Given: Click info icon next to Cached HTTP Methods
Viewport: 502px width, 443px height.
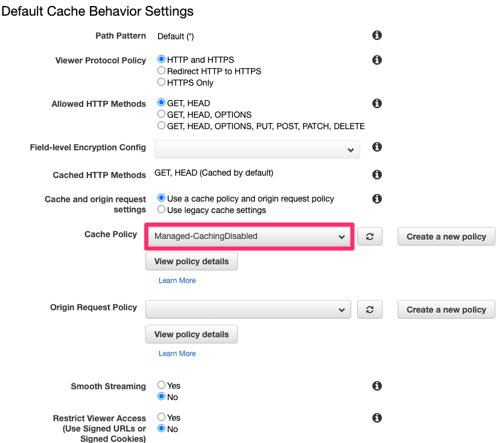Looking at the screenshot, I should 377,174.
